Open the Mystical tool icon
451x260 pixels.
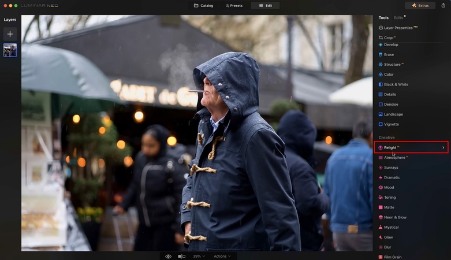pos(381,227)
